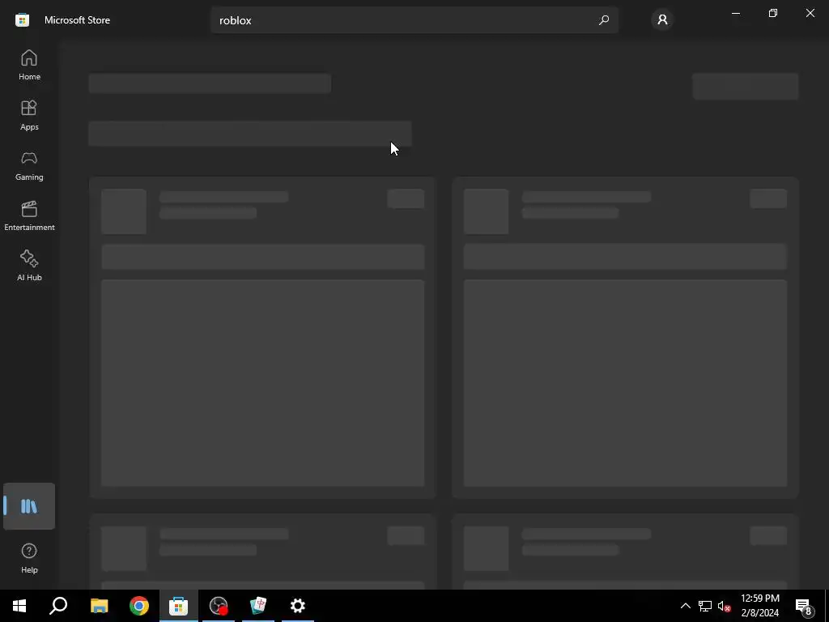829x622 pixels.
Task: Click the search magnifier icon in search box
Action: click(604, 20)
